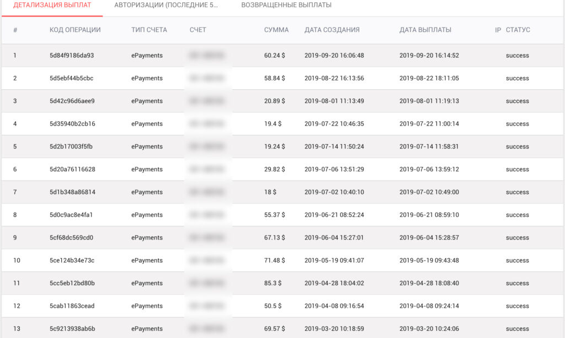Click the Тип счета column header
565x338 pixels.
pos(149,30)
